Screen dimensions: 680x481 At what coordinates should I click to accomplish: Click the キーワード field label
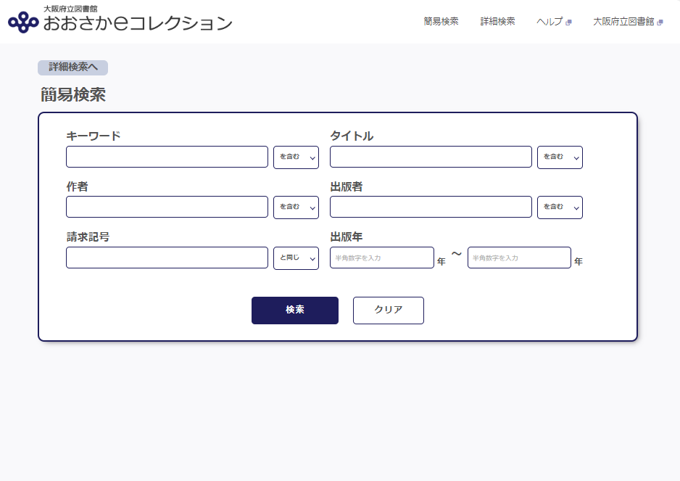pyautogui.click(x=94, y=136)
